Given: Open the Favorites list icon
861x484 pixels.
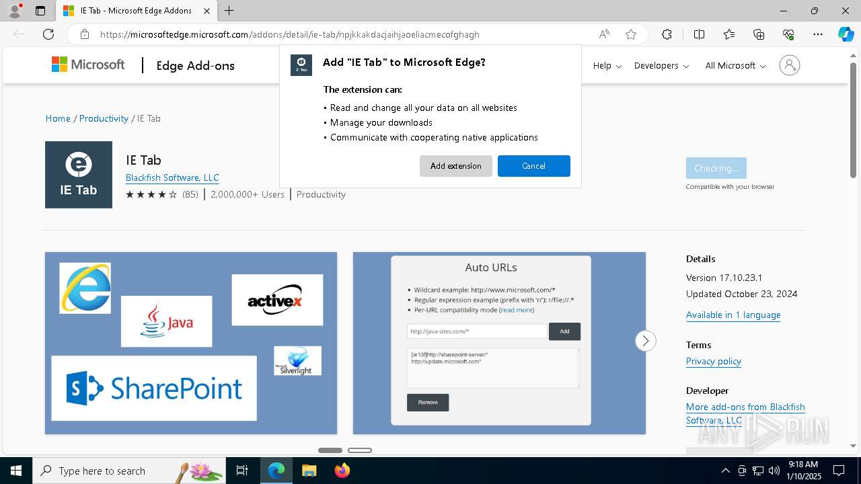Looking at the screenshot, I should pyautogui.click(x=729, y=34).
